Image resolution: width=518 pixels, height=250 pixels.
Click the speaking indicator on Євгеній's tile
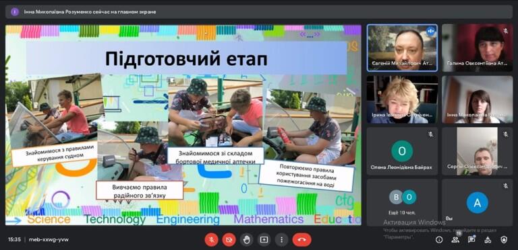coord(430,31)
